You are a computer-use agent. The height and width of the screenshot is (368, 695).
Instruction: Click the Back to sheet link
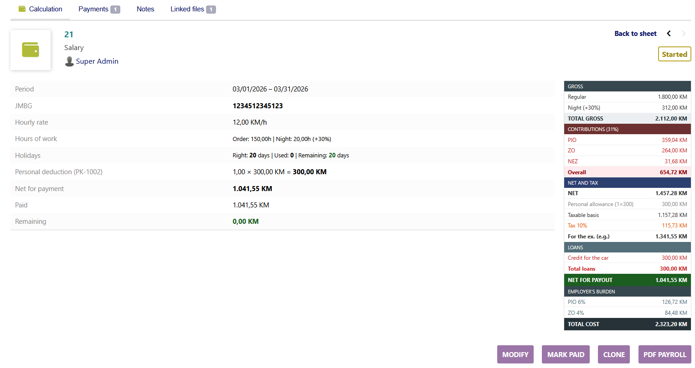[x=635, y=34]
